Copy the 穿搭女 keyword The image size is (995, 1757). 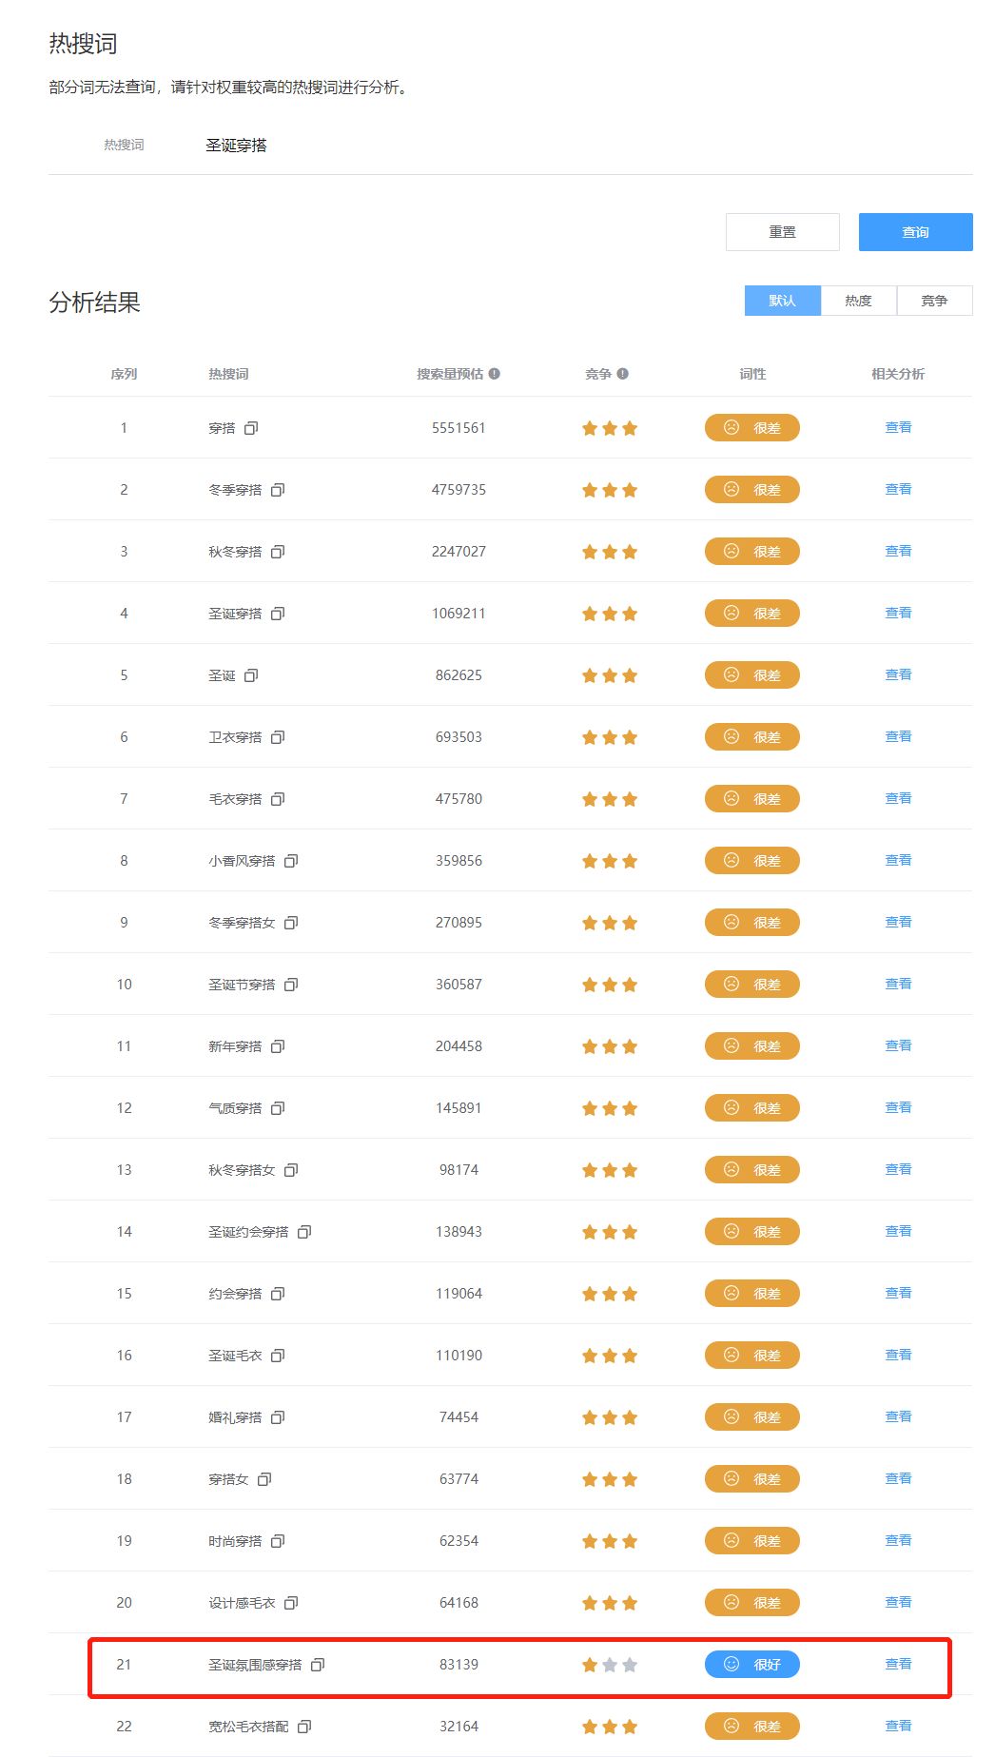click(264, 1479)
